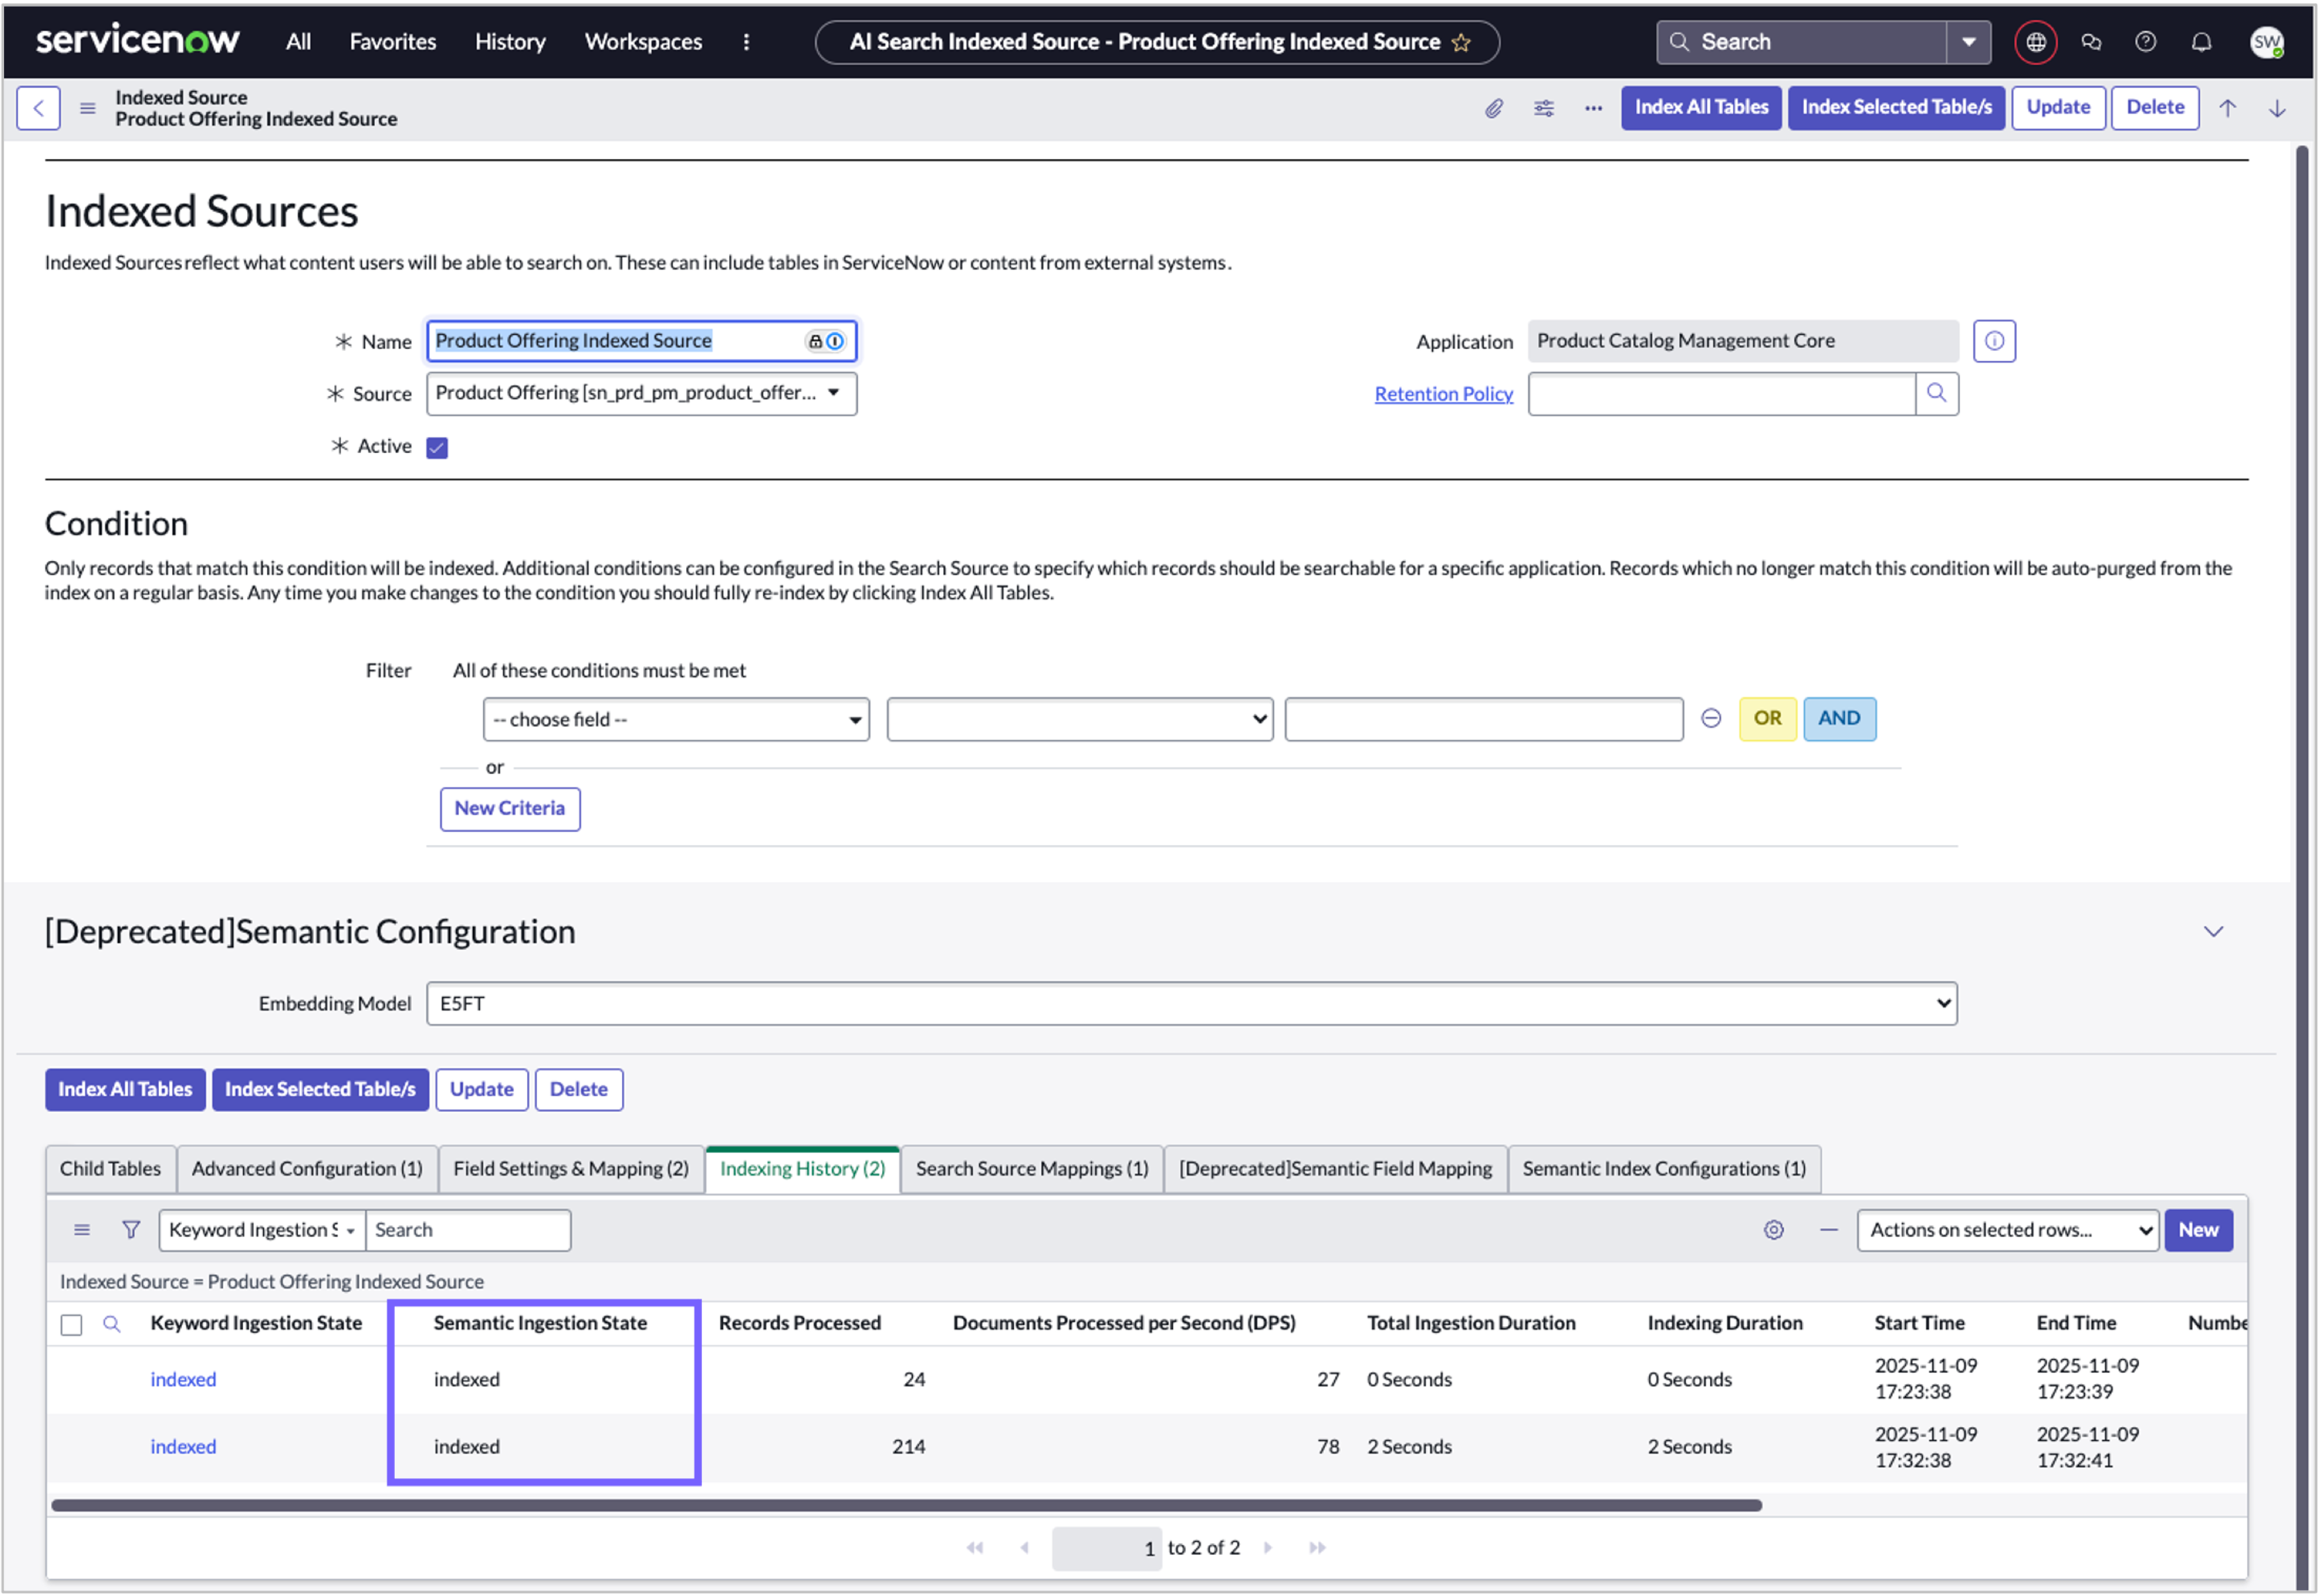Go to last page of list
This screenshot has height=1596, width=2318.
tap(1317, 1548)
